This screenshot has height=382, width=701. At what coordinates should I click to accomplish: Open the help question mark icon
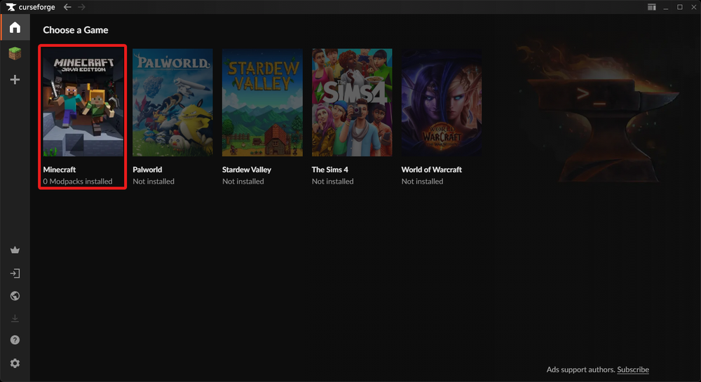point(15,340)
